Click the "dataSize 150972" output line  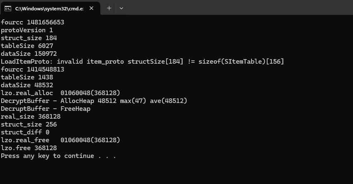(29, 54)
